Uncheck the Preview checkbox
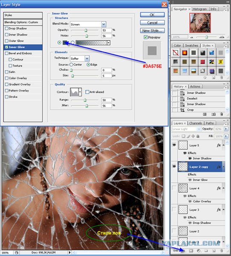Image resolution: width=231 pixels, height=256 pixels. click(146, 38)
